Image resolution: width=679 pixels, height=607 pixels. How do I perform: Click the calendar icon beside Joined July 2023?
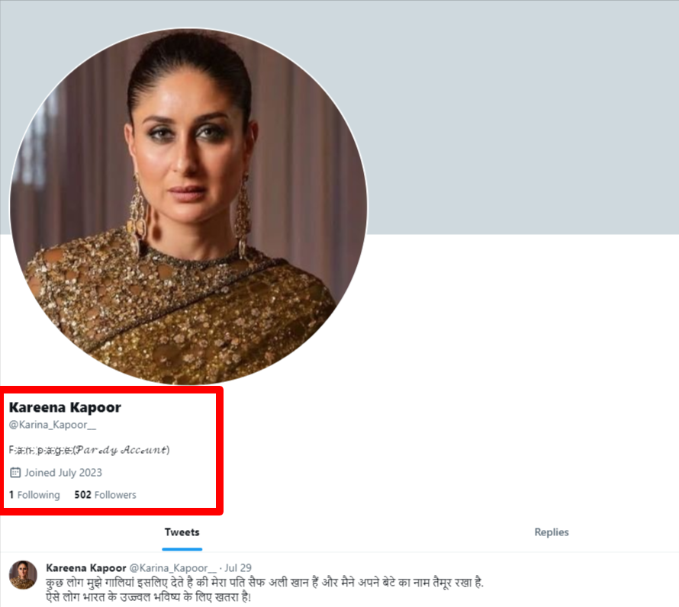tap(15, 472)
